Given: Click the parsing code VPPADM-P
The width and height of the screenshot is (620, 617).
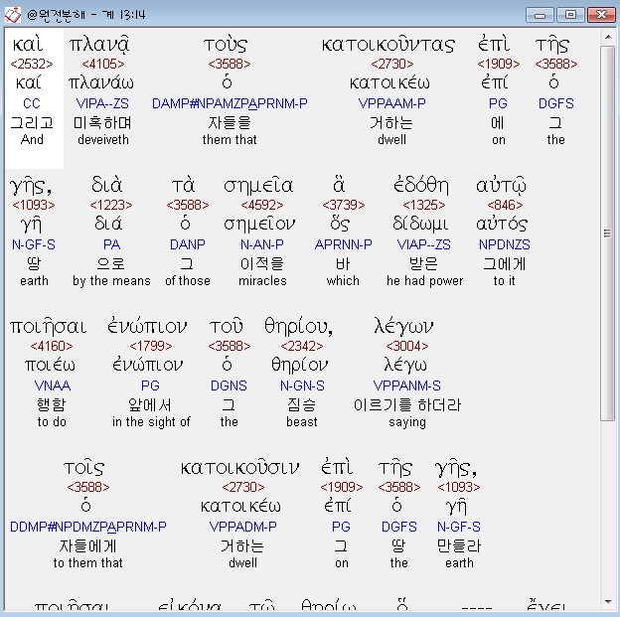Looking at the screenshot, I should tap(242, 527).
